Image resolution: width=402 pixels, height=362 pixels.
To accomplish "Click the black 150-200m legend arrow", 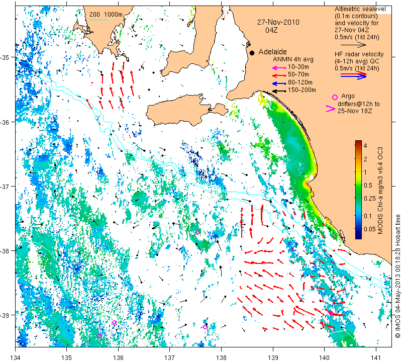I will 279,91.
